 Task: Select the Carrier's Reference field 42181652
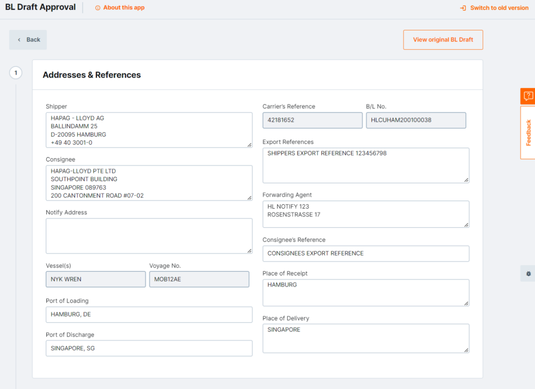pos(313,120)
